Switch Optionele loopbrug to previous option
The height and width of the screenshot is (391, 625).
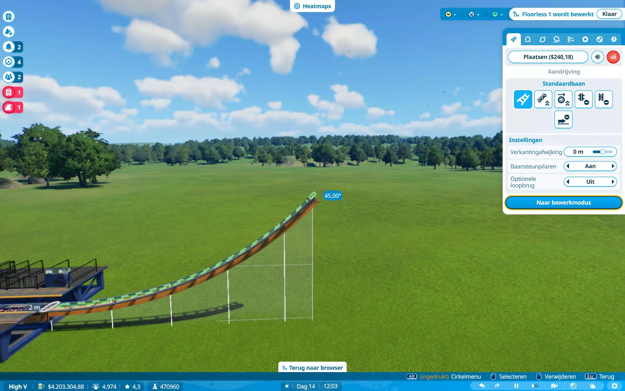[x=568, y=182]
